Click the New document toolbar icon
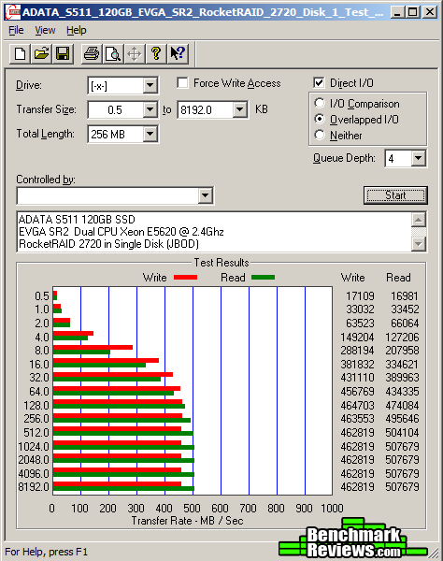 (20, 54)
